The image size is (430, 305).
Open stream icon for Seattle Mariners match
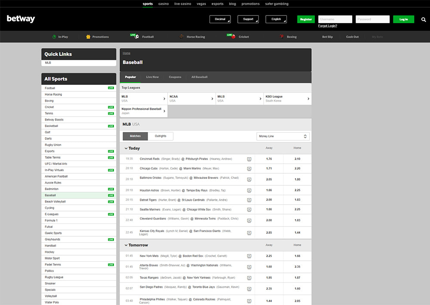point(249,209)
